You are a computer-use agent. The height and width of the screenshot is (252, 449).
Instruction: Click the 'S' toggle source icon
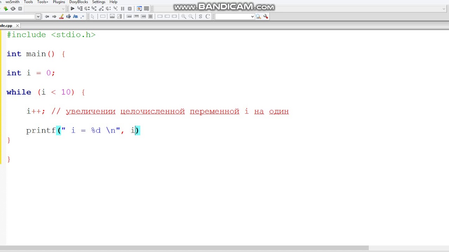200,16
